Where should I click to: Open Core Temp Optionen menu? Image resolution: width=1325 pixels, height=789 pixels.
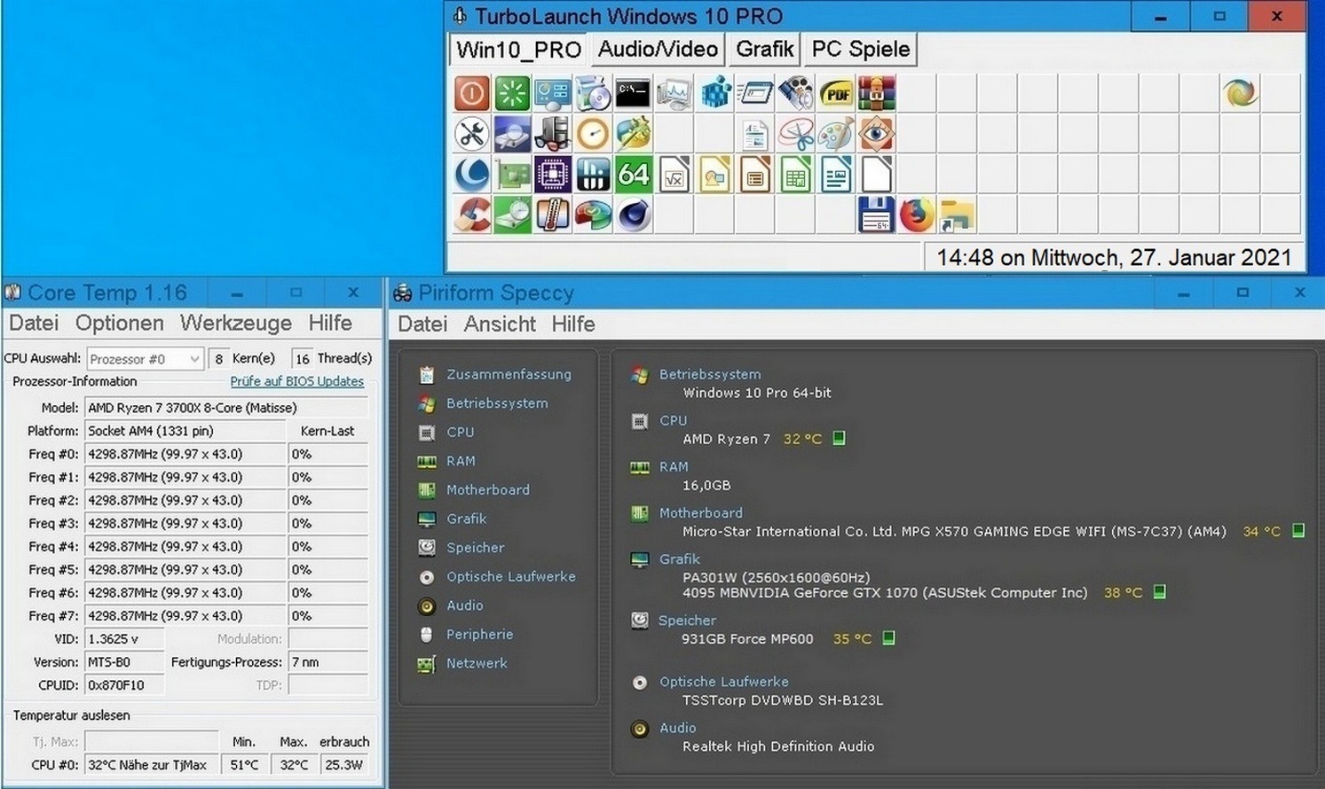pos(120,323)
